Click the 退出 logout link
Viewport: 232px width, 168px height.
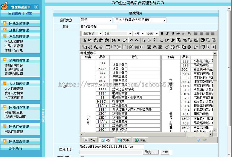[29, 13]
